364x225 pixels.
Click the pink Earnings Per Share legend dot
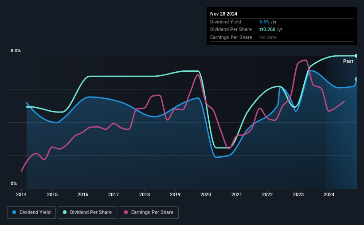coord(126,212)
